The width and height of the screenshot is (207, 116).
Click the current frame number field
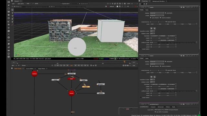click(x=71, y=65)
